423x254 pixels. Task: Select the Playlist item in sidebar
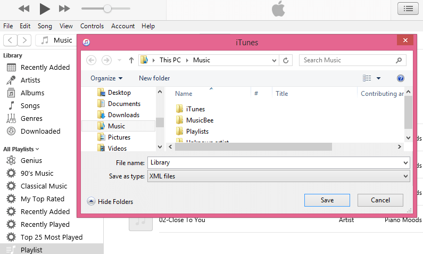pyautogui.click(x=51, y=250)
